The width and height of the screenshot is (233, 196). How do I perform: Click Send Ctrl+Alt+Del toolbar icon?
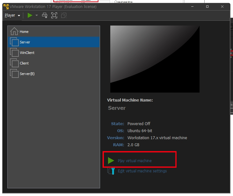click(x=45, y=15)
